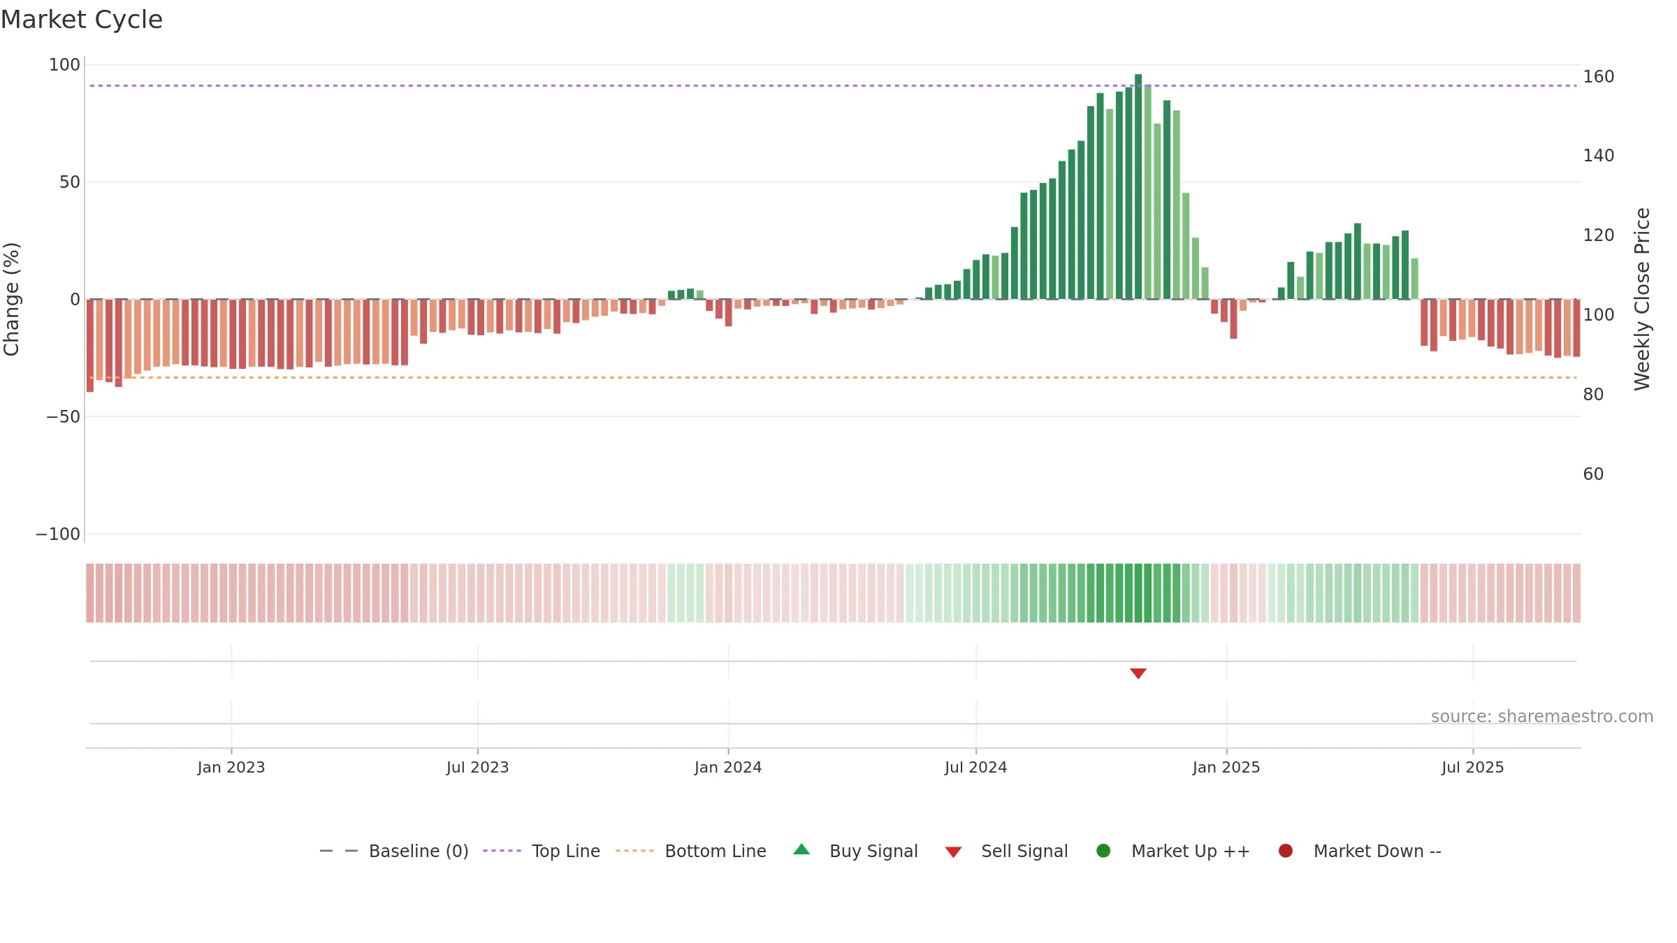The height and width of the screenshot is (943, 1677).
Task: Click the Weekly Close Price axis title
Action: click(x=1642, y=299)
